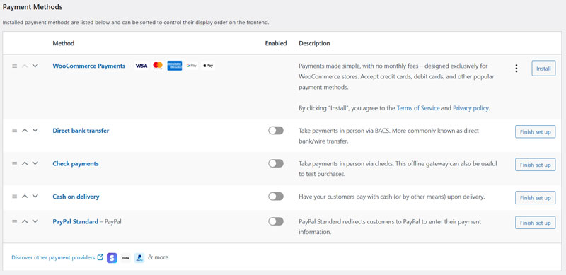Open the Terms of Service link
Viewport: 566px width, 275px height.
[418, 108]
